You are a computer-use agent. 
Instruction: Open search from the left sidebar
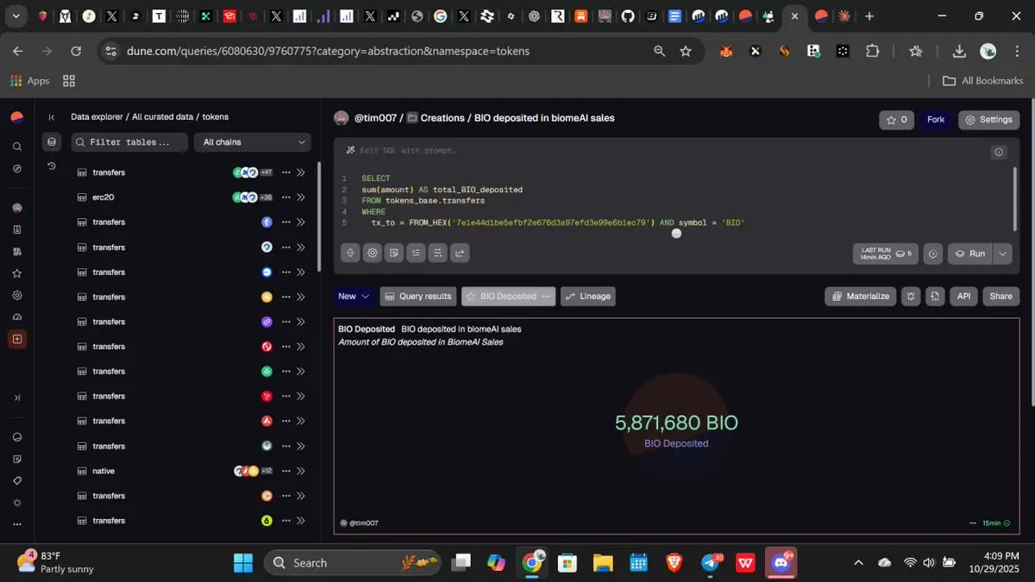[16, 147]
